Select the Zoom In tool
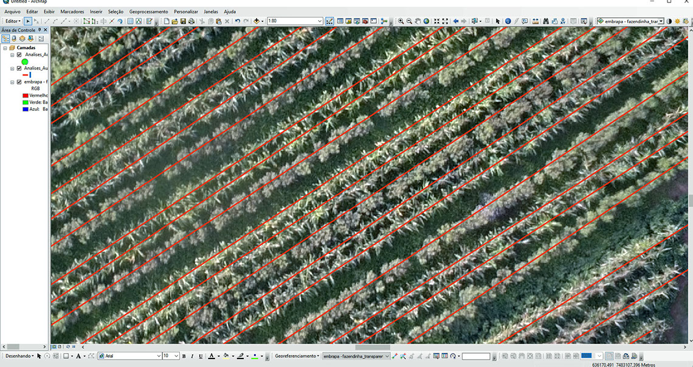 coord(401,21)
